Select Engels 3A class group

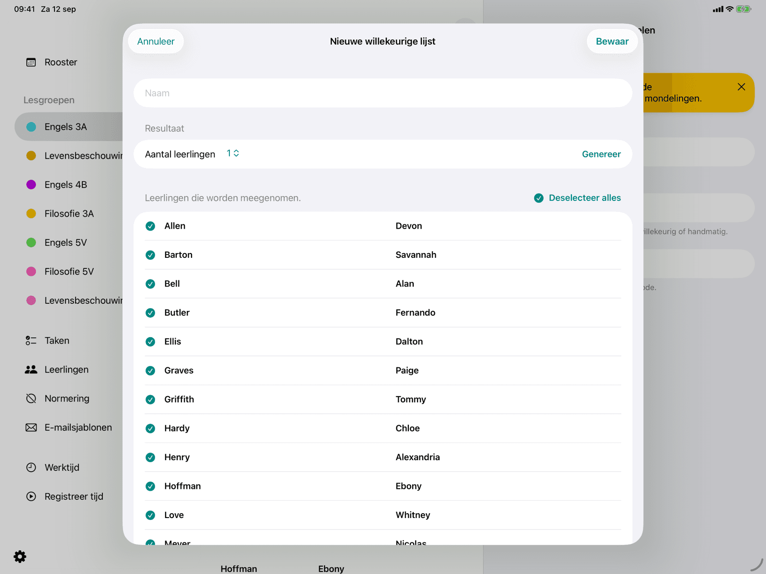click(x=68, y=127)
